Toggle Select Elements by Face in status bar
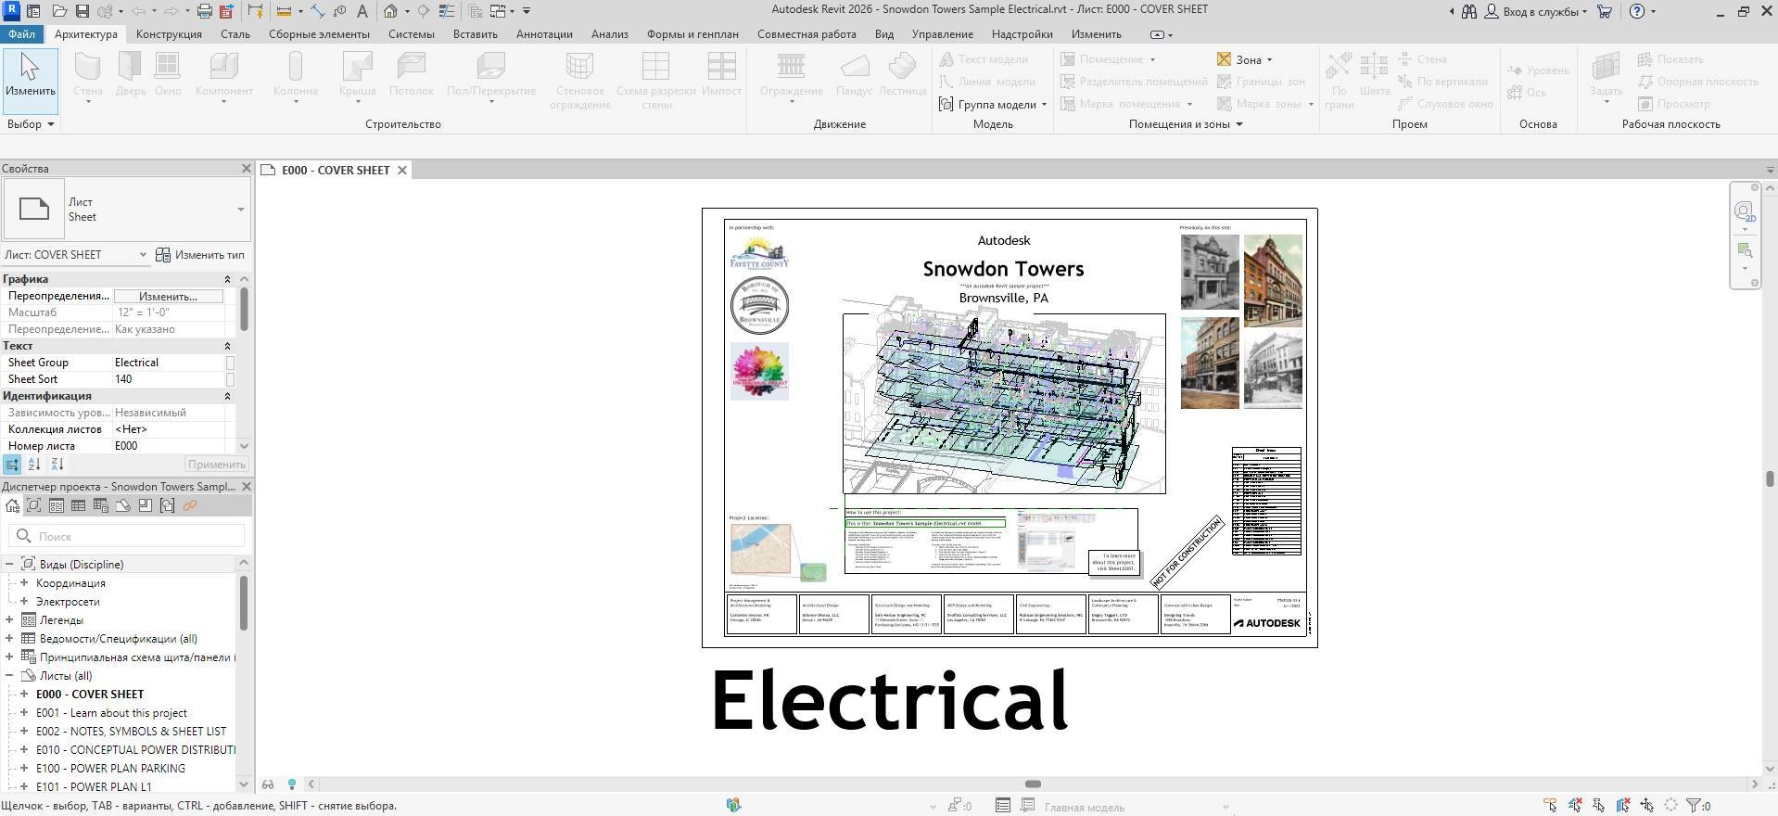Viewport: 1778px width, 816px height. pos(1622,806)
